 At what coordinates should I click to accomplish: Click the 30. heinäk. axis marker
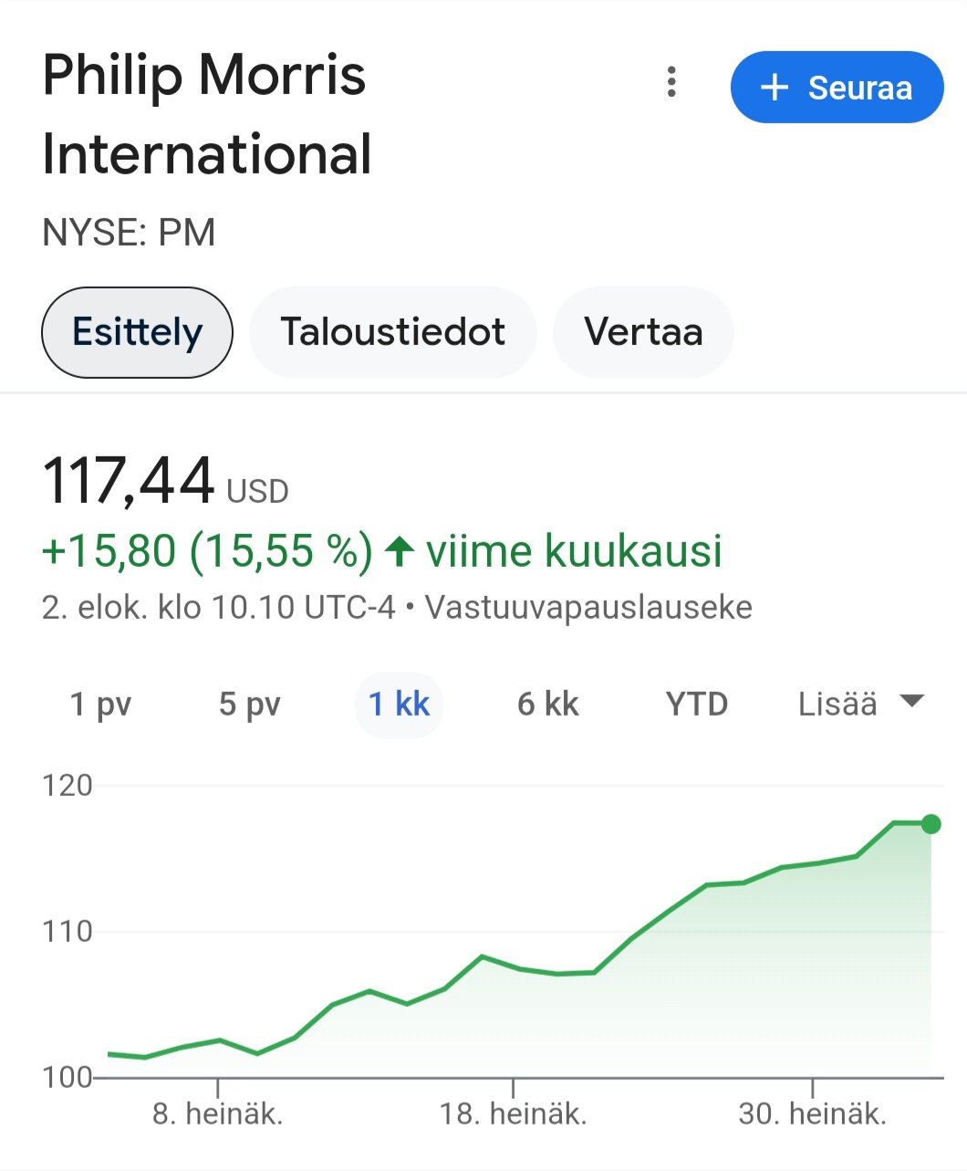coord(812,1113)
